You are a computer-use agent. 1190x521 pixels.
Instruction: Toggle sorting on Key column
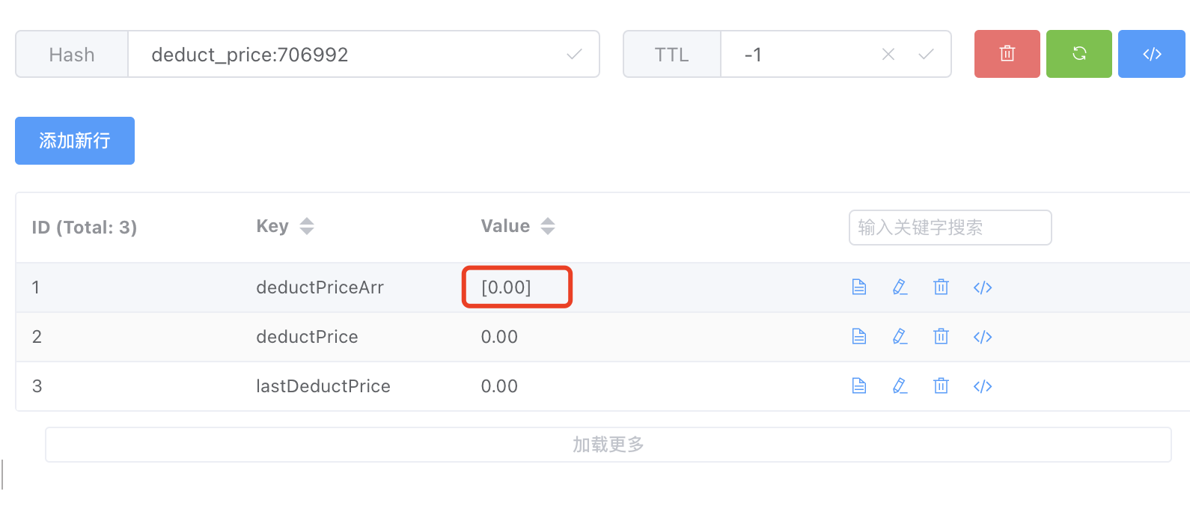point(307,225)
